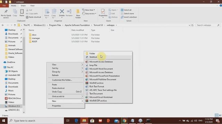Open the File ribbon tab

[x=4, y=6]
